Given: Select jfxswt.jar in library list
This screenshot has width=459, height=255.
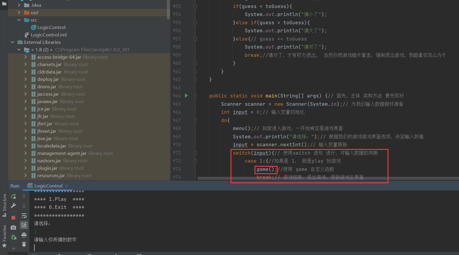Looking at the screenshot, I should click(47, 131).
